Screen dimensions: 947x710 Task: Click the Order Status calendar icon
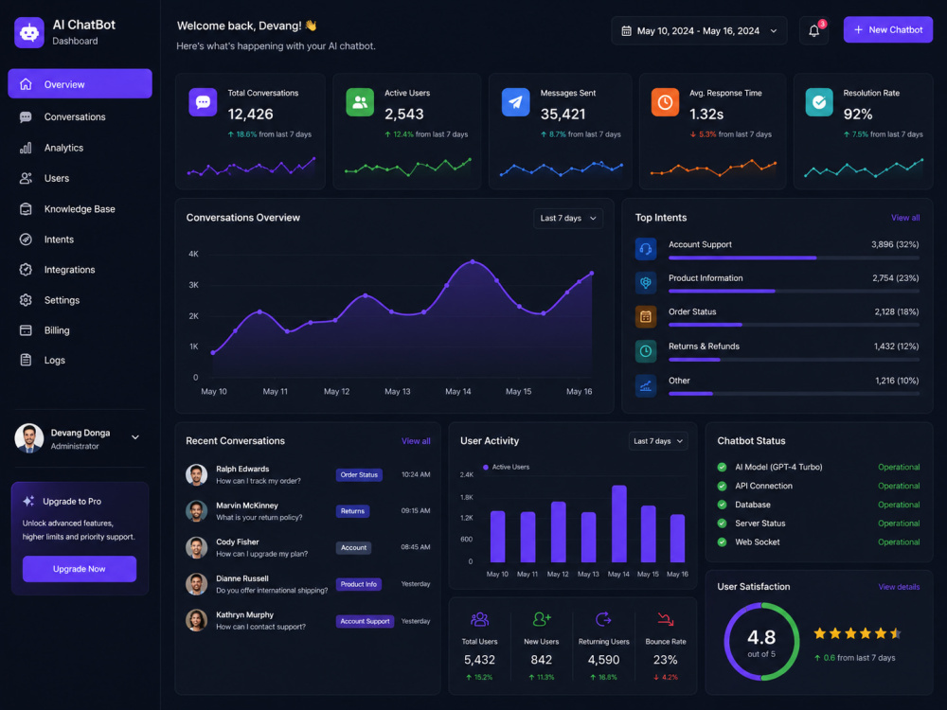(x=646, y=316)
